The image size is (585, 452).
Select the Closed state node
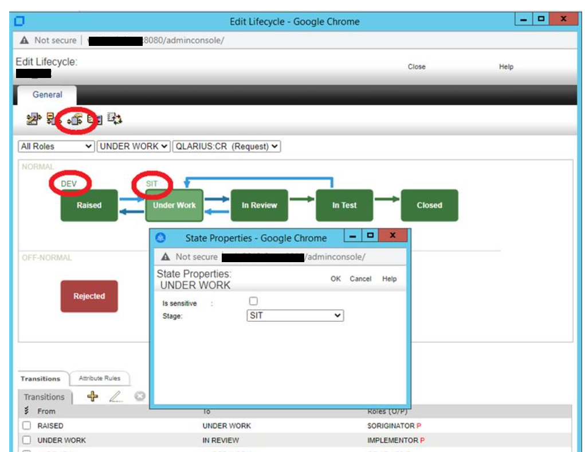click(429, 205)
